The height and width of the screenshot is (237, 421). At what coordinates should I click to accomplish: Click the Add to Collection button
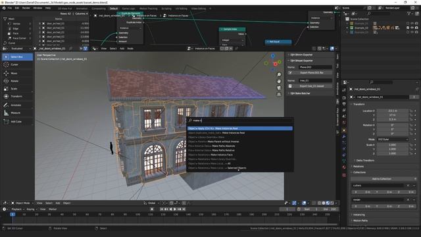pos(382,178)
